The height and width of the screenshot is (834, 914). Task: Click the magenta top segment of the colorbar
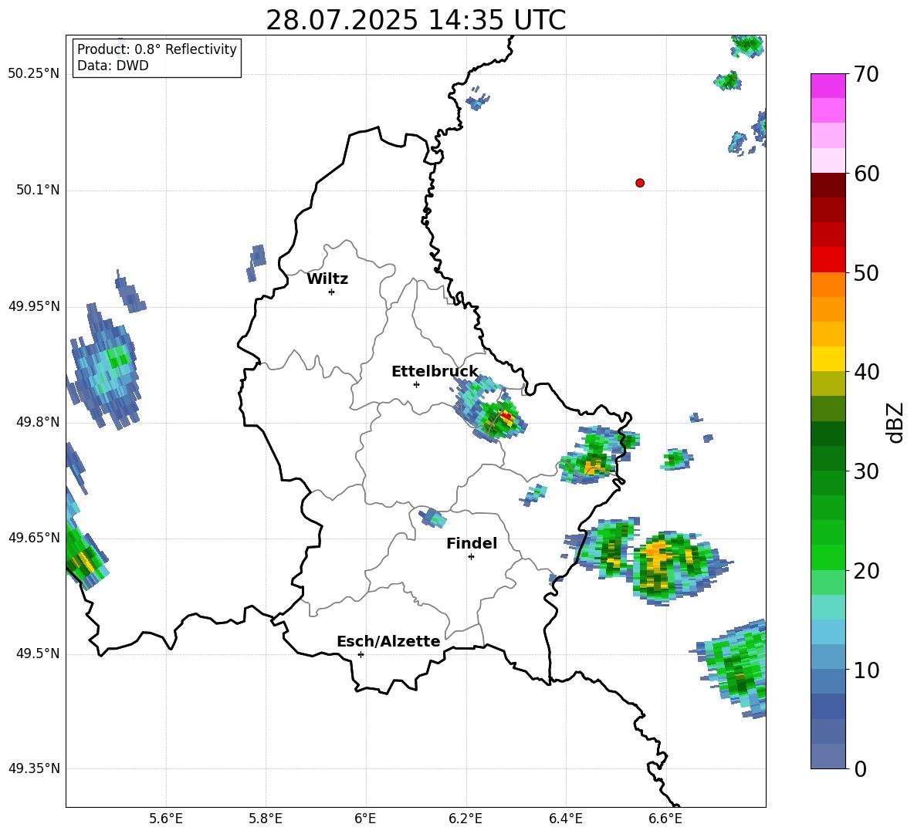828,86
